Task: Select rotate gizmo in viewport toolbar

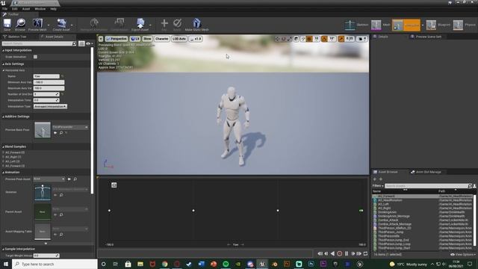Action: (x=283, y=39)
